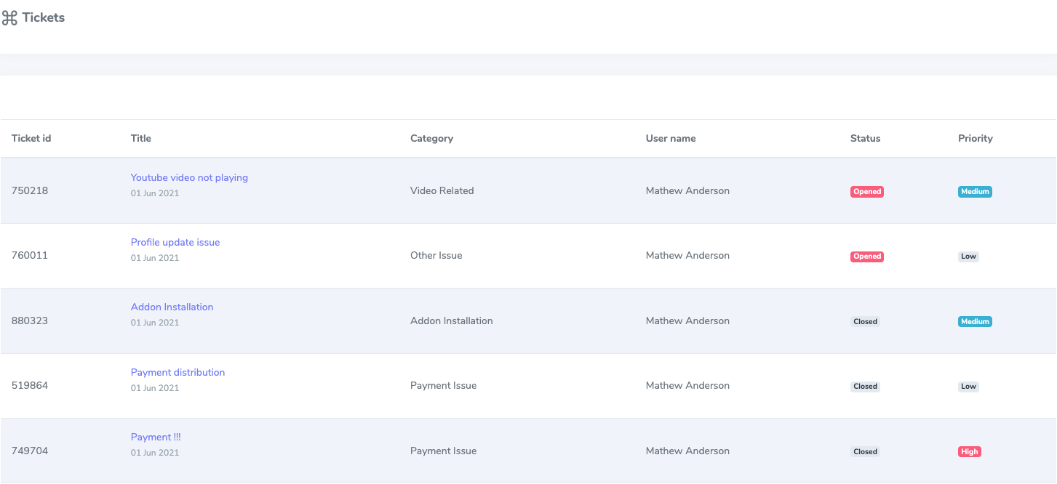This screenshot has height=484, width=1057.
Task: Select ticket id 749704
Action: tap(30, 451)
